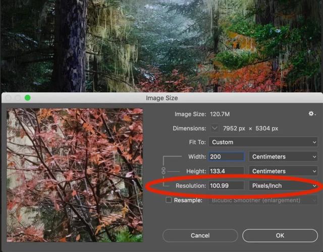Viewport: 323px width, 252px height.
Task: Click the Height input field
Action: tap(227, 171)
